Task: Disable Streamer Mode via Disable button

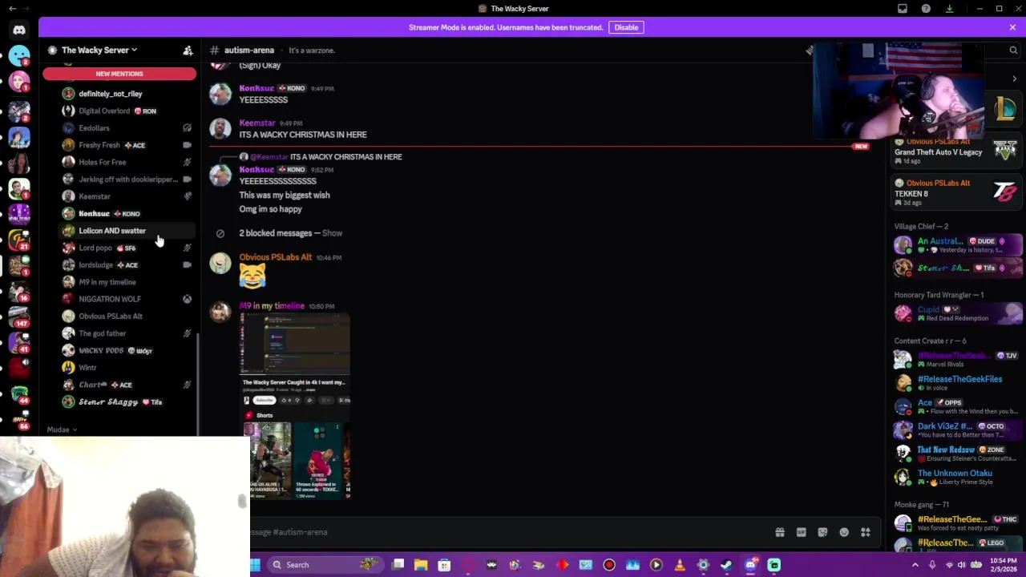Action: coord(626,27)
